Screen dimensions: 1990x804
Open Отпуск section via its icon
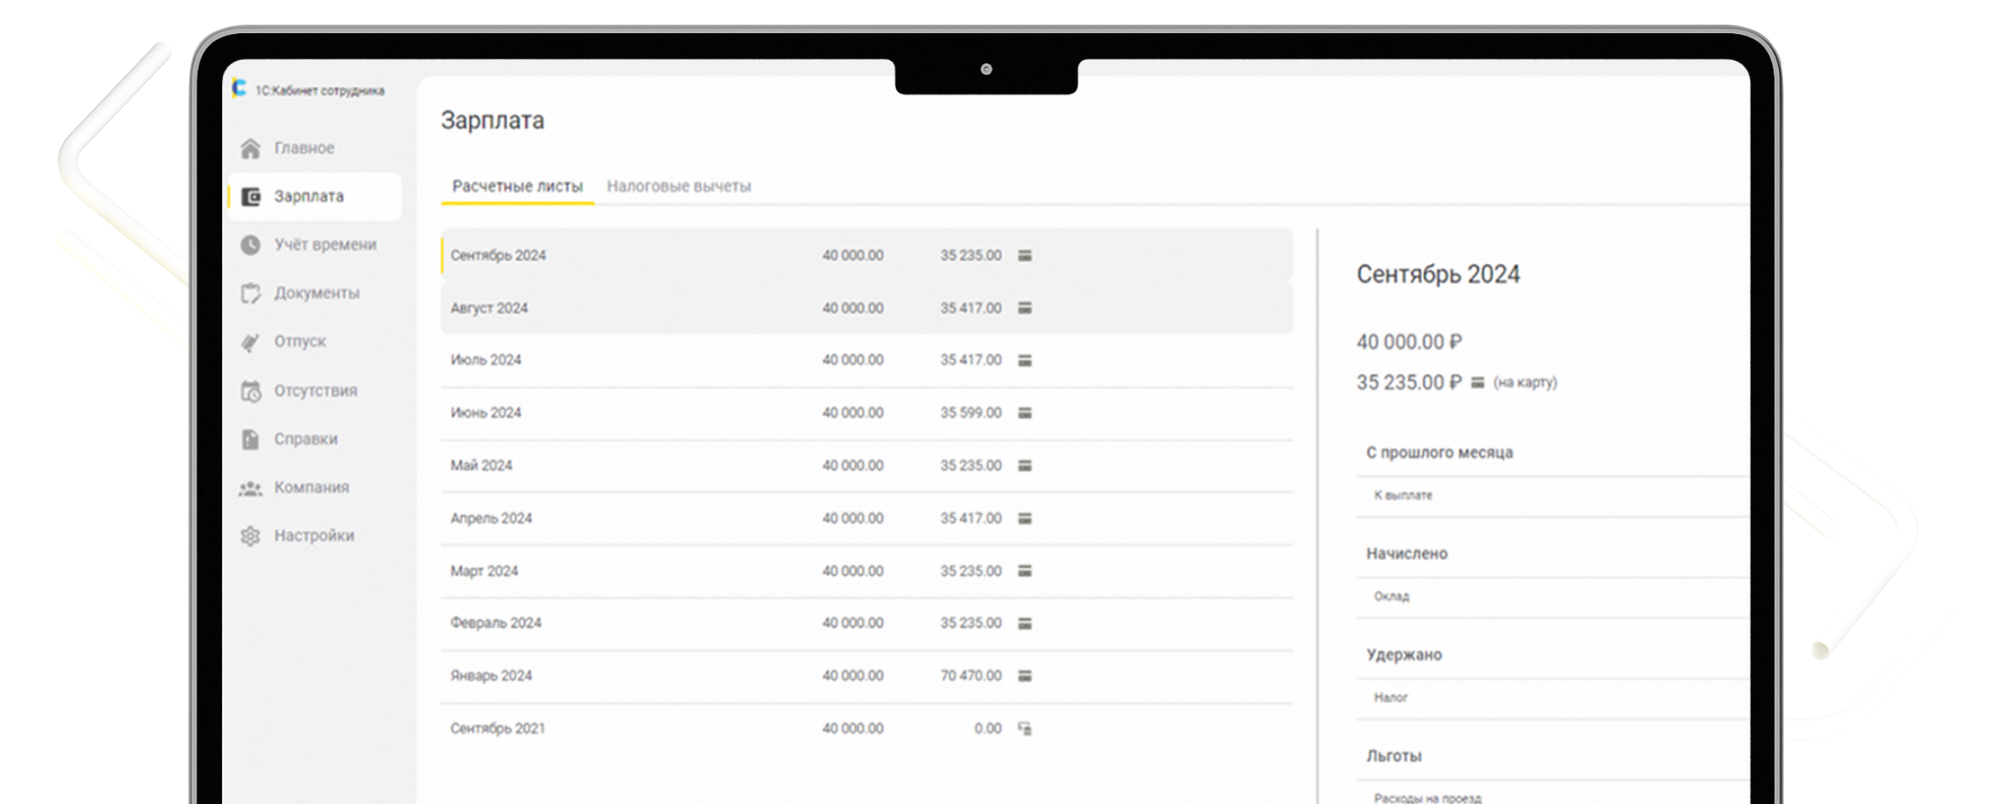point(250,342)
